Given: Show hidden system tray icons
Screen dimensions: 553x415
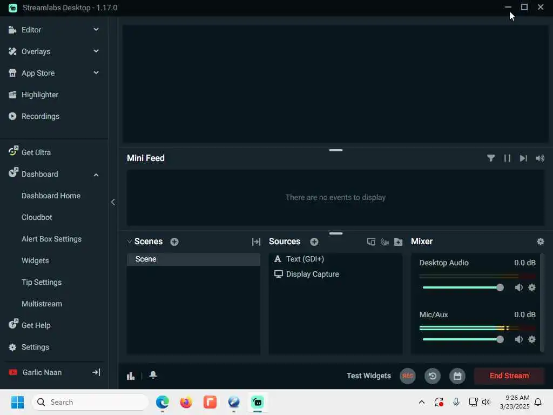Looking at the screenshot, I should [x=421, y=402].
